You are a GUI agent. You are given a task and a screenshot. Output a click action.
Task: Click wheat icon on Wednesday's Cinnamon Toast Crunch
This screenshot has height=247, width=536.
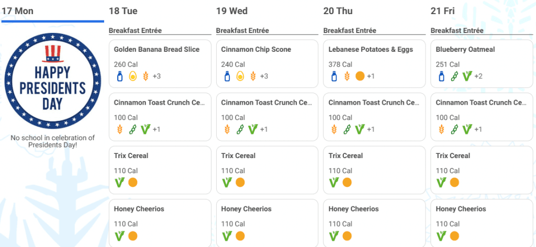coord(227,129)
